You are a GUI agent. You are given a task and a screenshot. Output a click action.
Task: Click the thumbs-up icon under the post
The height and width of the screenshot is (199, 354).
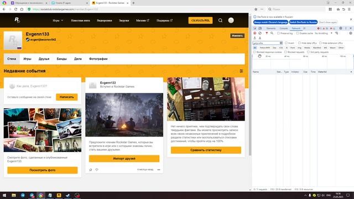[91, 170]
